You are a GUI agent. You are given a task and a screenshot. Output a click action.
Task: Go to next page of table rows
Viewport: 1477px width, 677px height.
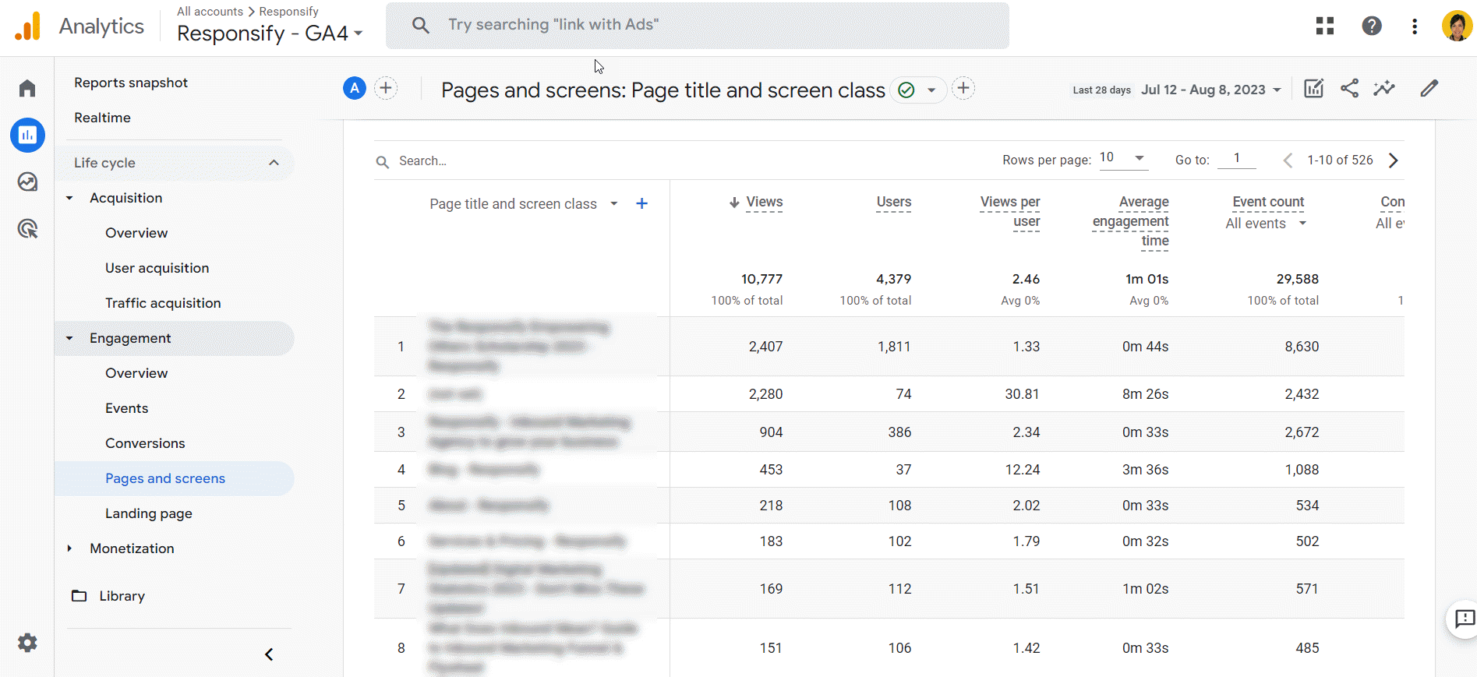1394,160
